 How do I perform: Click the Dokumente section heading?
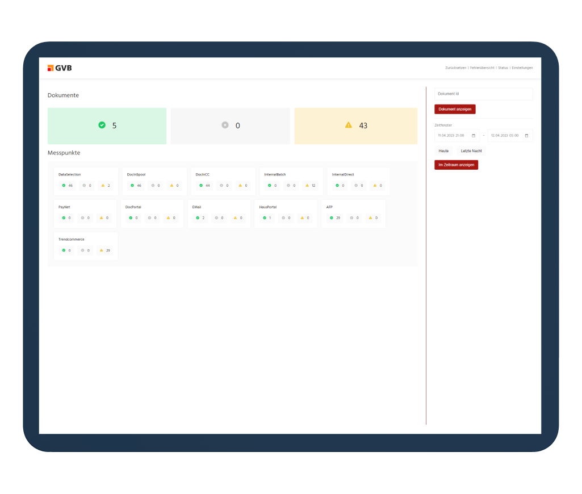point(63,95)
